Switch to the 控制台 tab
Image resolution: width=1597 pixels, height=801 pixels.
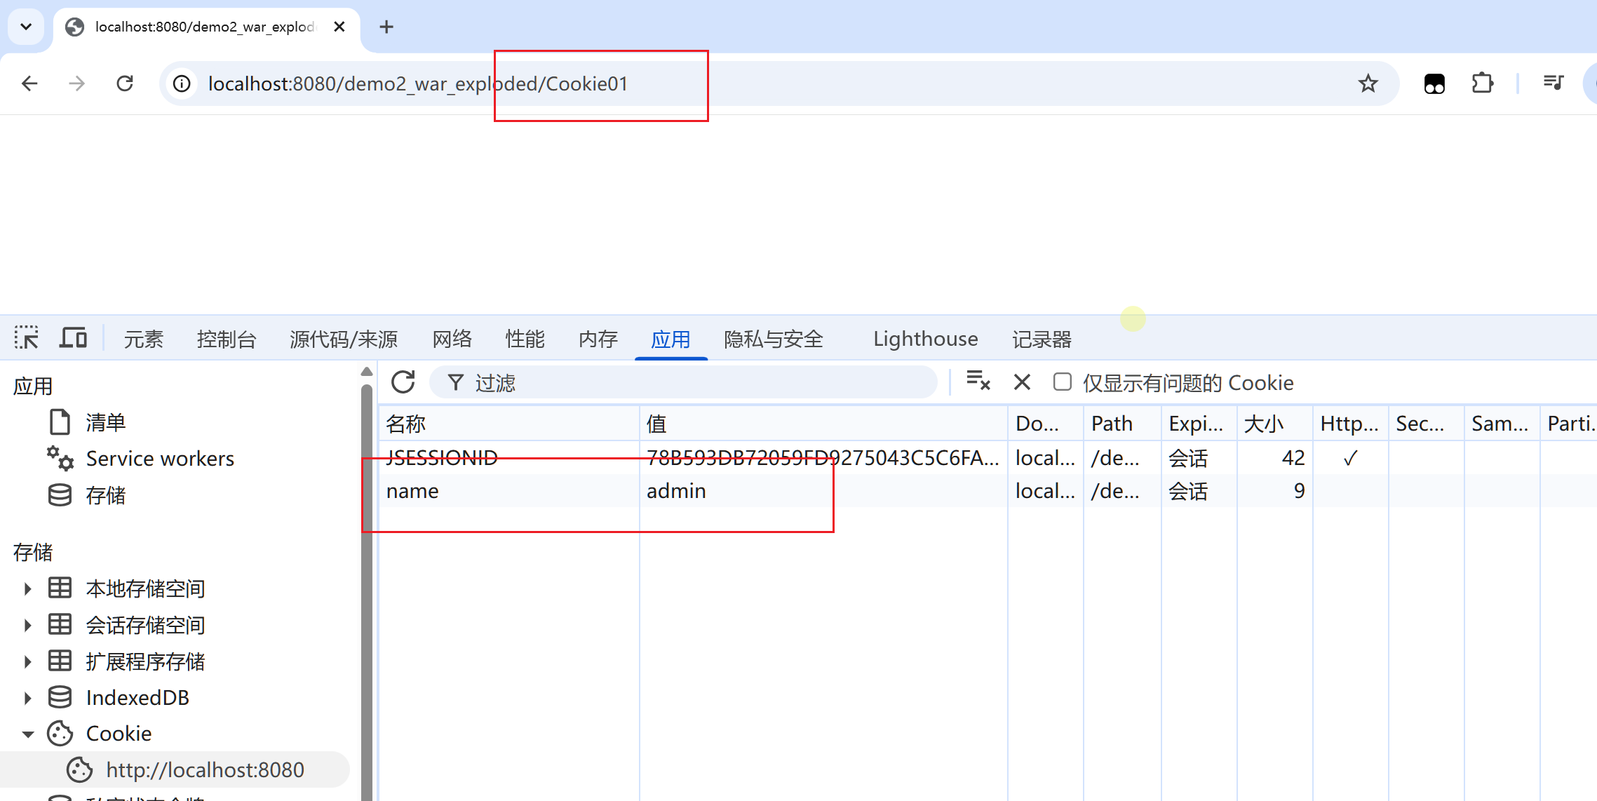coord(226,339)
